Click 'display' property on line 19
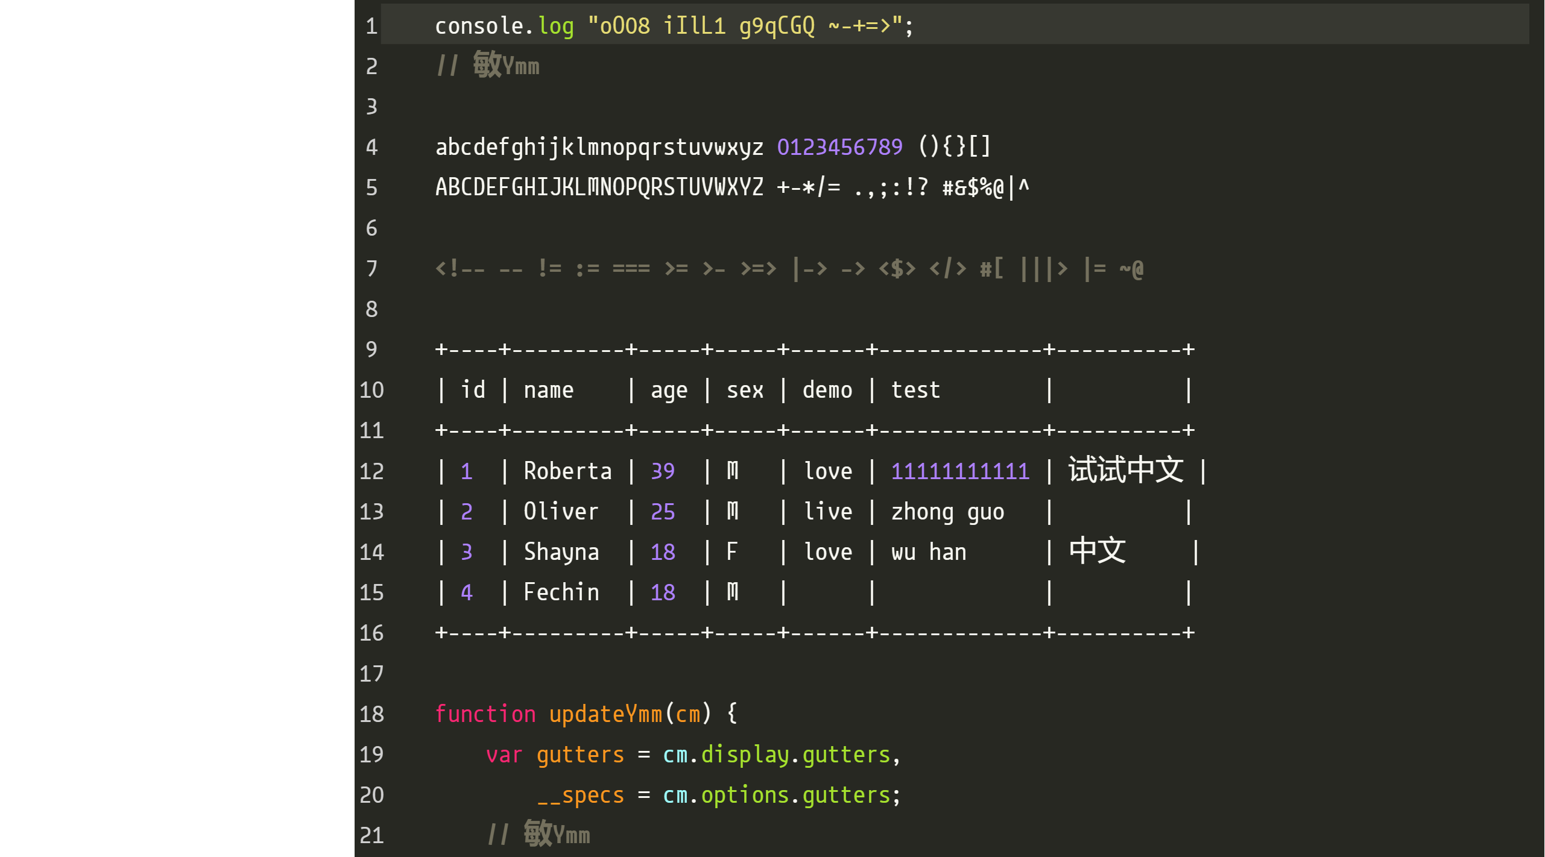Image resolution: width=1545 pixels, height=857 pixels. coord(745,755)
